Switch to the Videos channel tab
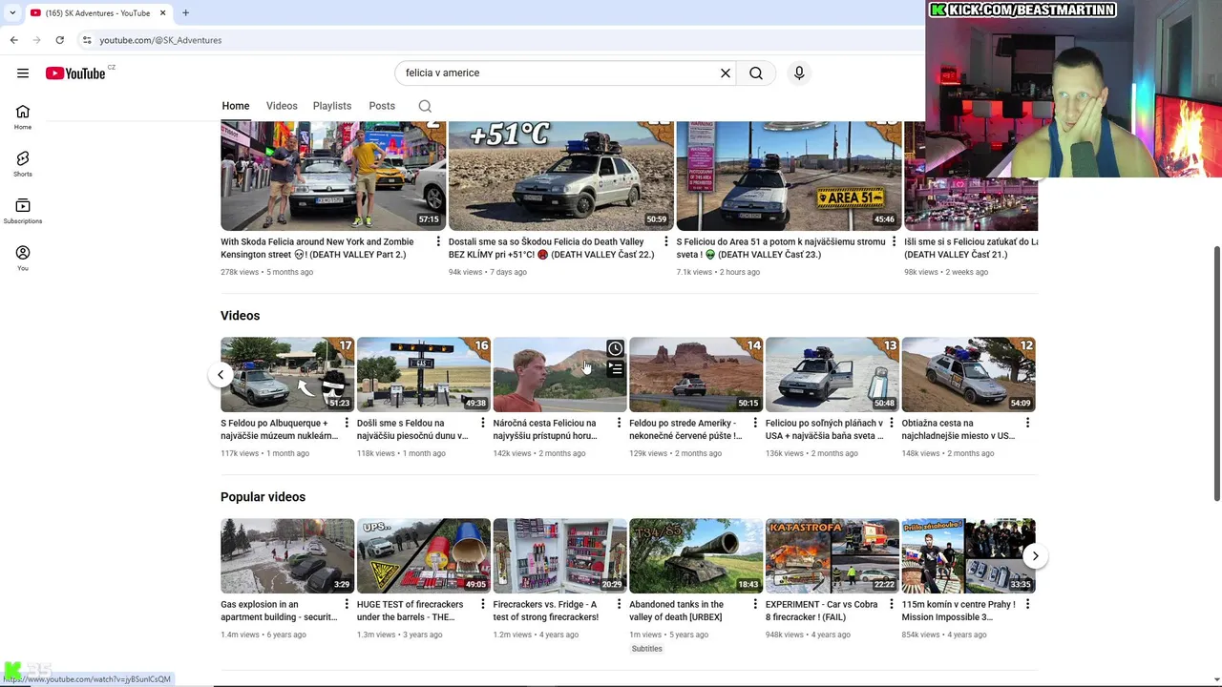 point(282,106)
